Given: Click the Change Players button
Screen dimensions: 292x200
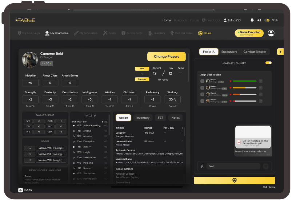Looking at the screenshot, I should coord(166,57).
